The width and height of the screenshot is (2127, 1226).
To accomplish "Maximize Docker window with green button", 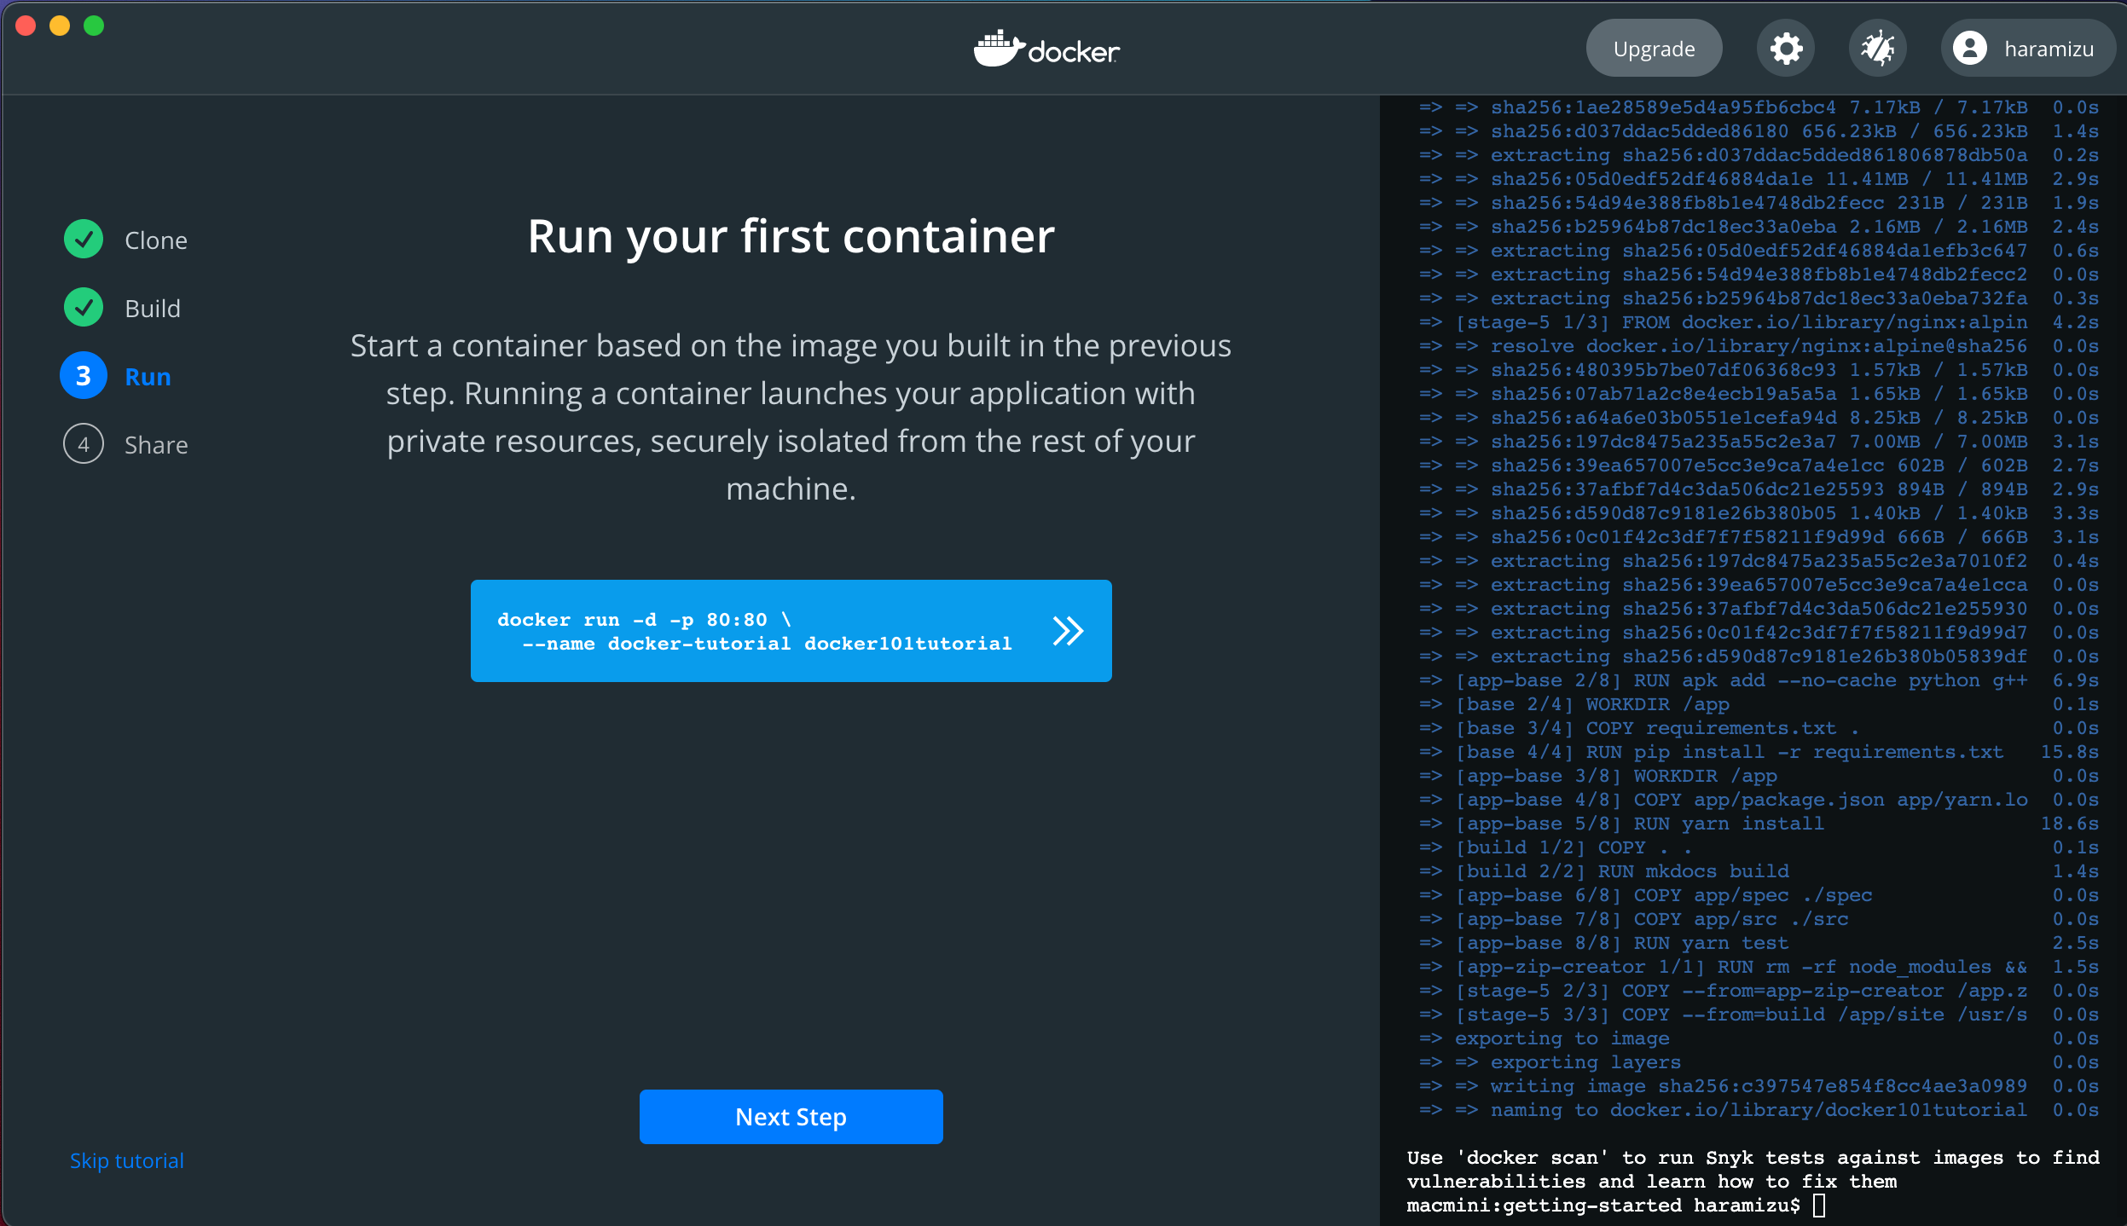I will pos(94,26).
